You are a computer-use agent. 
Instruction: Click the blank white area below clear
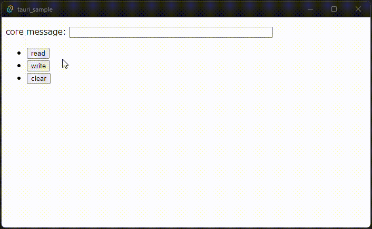click(x=185, y=154)
